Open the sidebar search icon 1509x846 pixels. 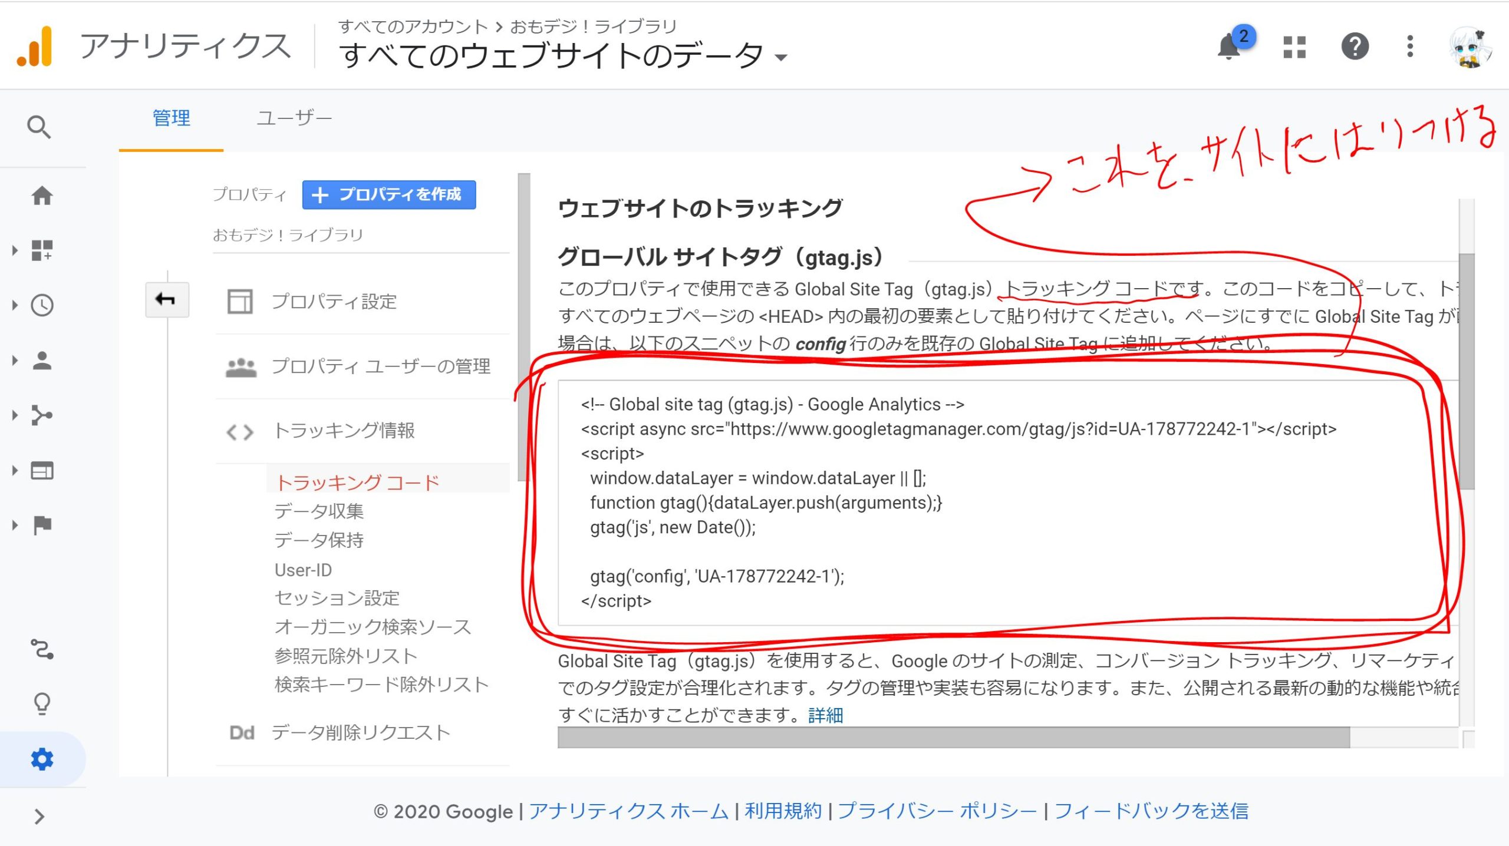tap(39, 127)
